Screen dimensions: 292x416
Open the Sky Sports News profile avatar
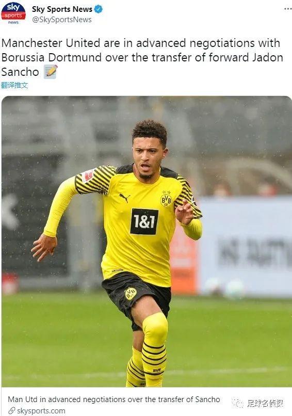(x=13, y=13)
